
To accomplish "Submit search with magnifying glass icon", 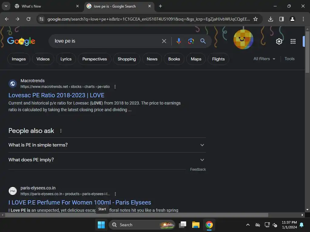I will (203, 41).
